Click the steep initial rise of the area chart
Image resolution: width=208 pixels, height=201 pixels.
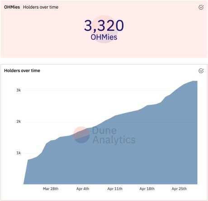26,172
